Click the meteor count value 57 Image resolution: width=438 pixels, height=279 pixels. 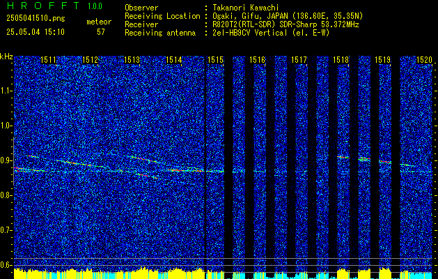coord(101,32)
